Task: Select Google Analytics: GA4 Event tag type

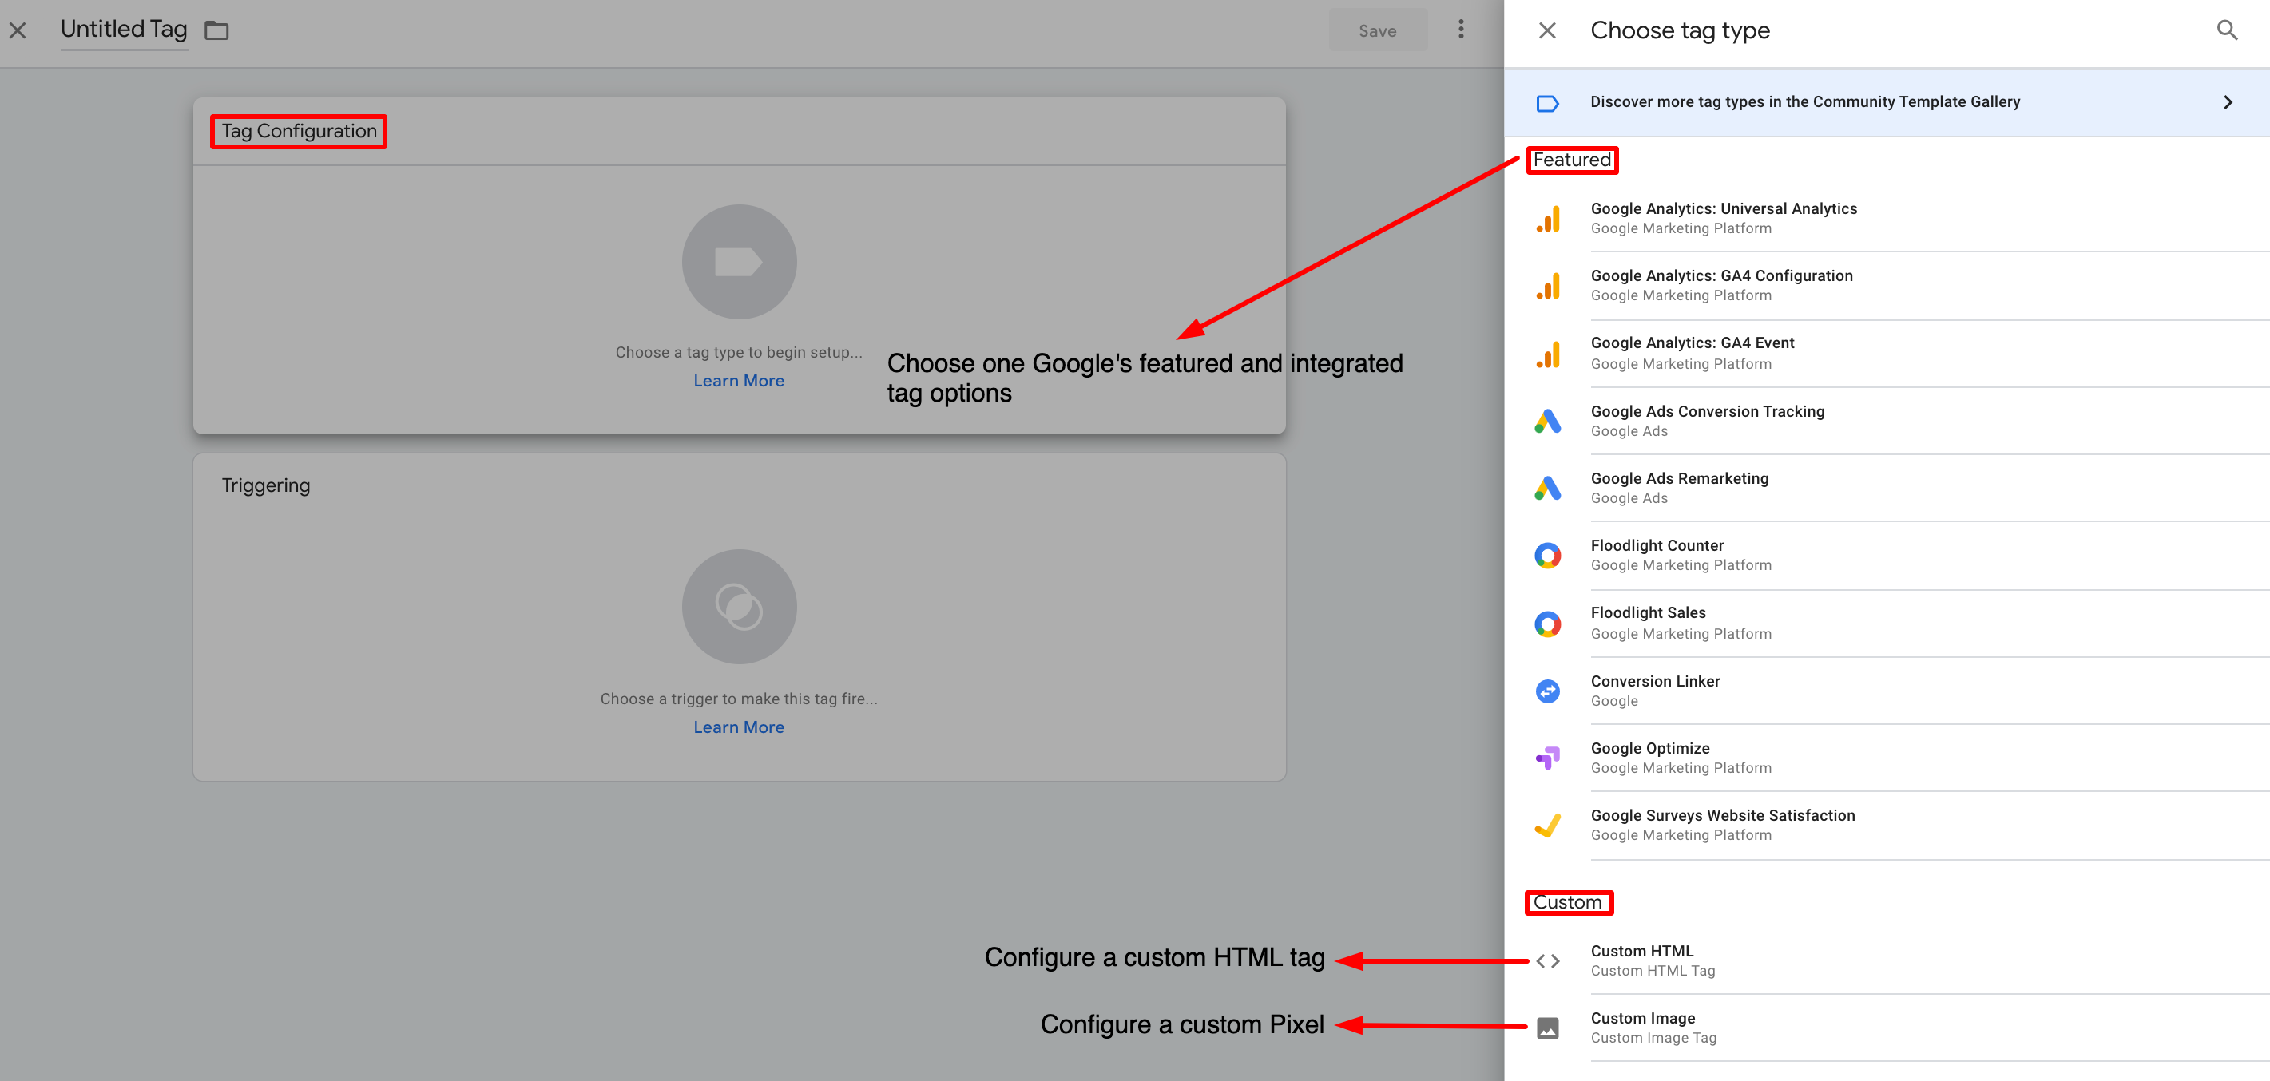Action: tap(1887, 354)
